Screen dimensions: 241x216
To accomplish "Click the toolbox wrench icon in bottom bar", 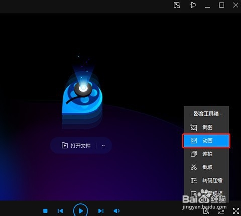I will (x=206, y=211).
